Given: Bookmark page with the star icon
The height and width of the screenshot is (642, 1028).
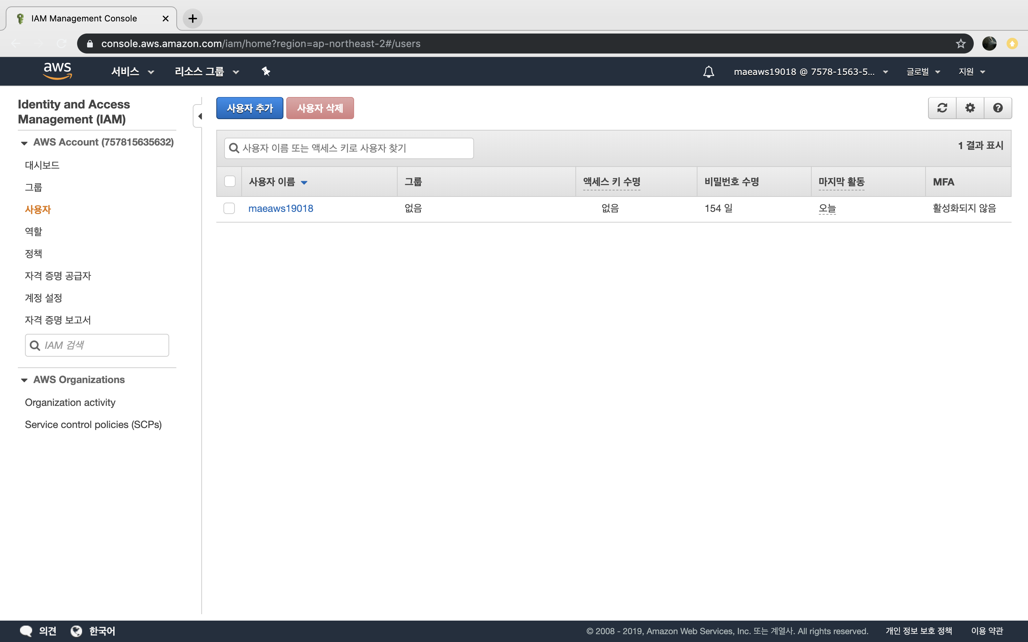Looking at the screenshot, I should (961, 44).
